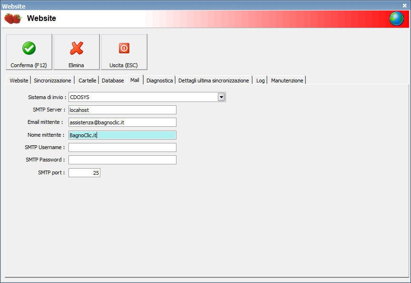Select the Mail tab

tap(135, 80)
